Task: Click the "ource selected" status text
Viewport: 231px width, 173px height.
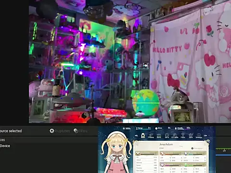Action: coord(11,131)
